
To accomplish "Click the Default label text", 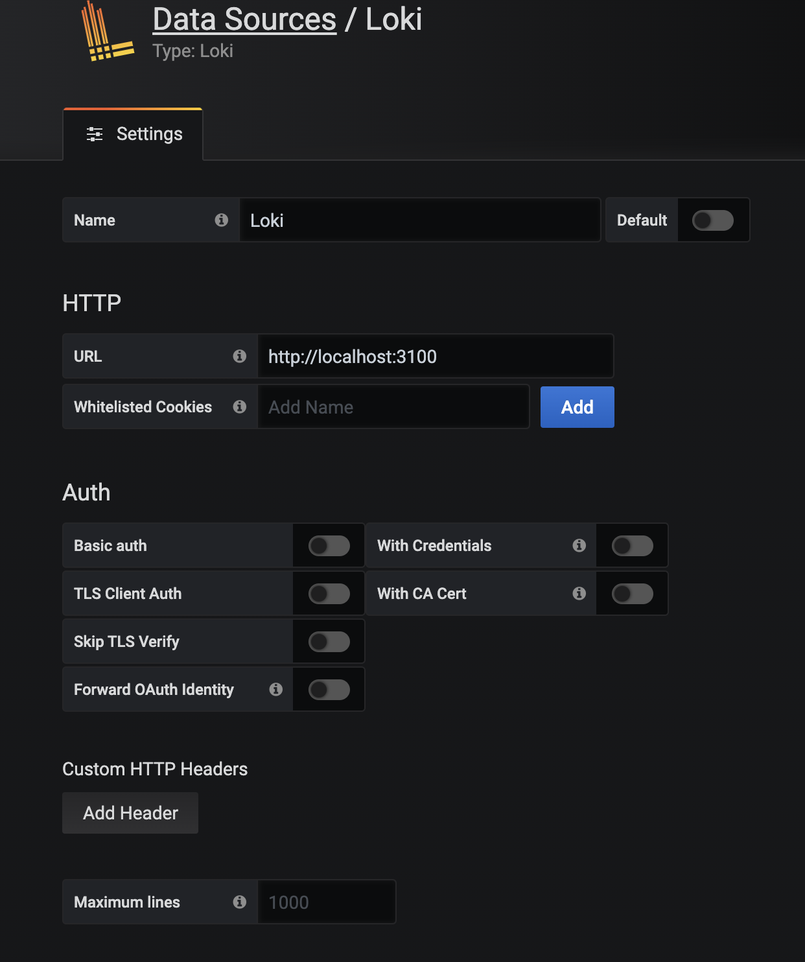I will tap(642, 220).
